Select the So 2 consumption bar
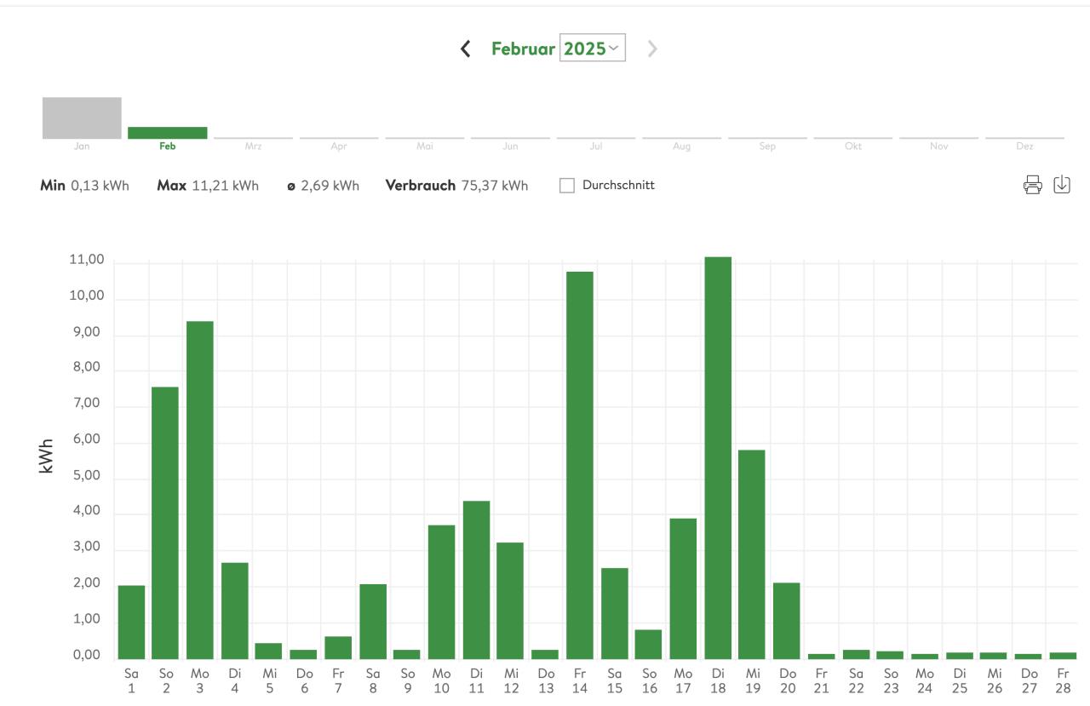The image size is (1090, 706). pyautogui.click(x=165, y=523)
